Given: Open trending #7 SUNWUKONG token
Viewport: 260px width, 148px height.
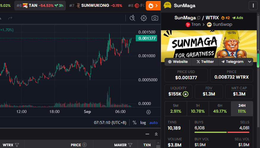Looking at the screenshot, I should (x=96, y=5).
